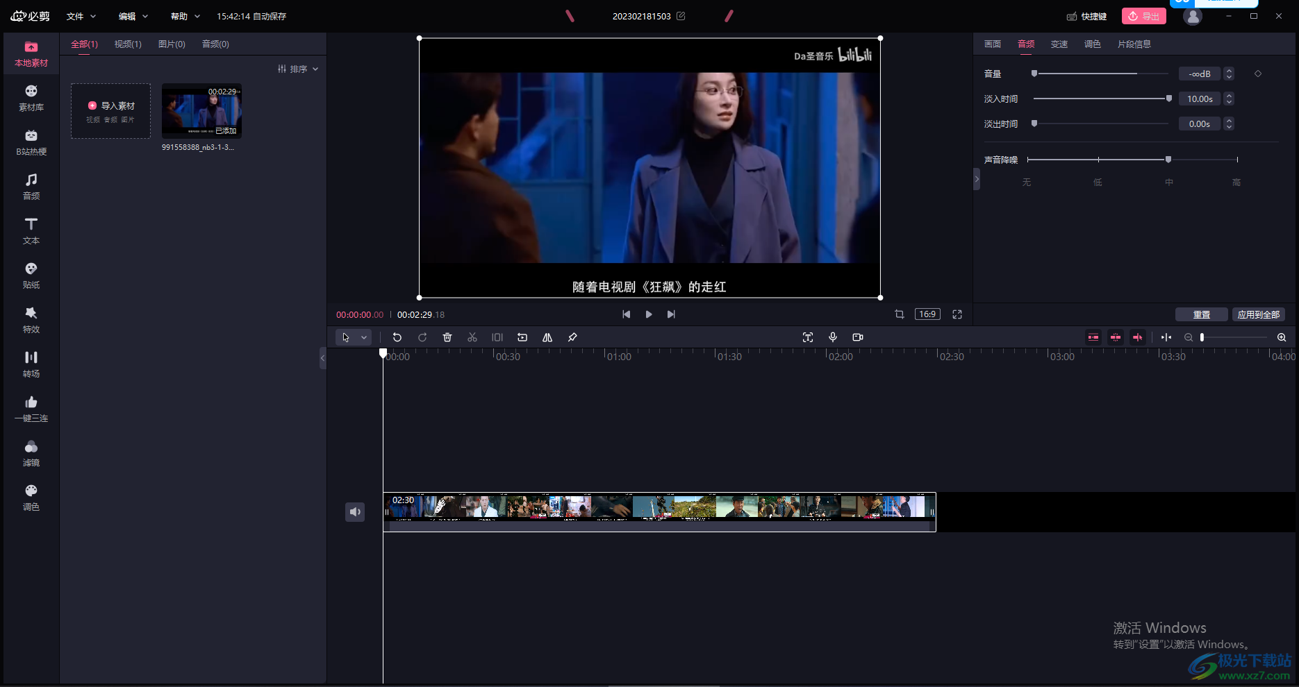Select the 音频(0) media filter tab
The height and width of the screenshot is (687, 1299).
tap(215, 44)
